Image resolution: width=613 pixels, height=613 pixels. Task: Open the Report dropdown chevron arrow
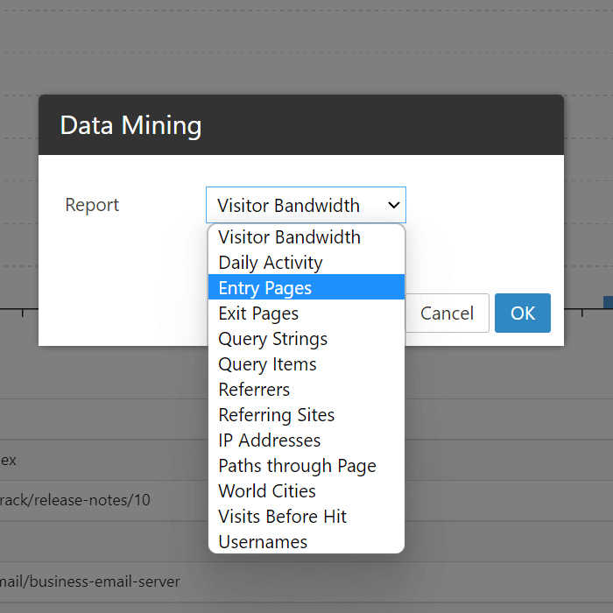tap(393, 205)
